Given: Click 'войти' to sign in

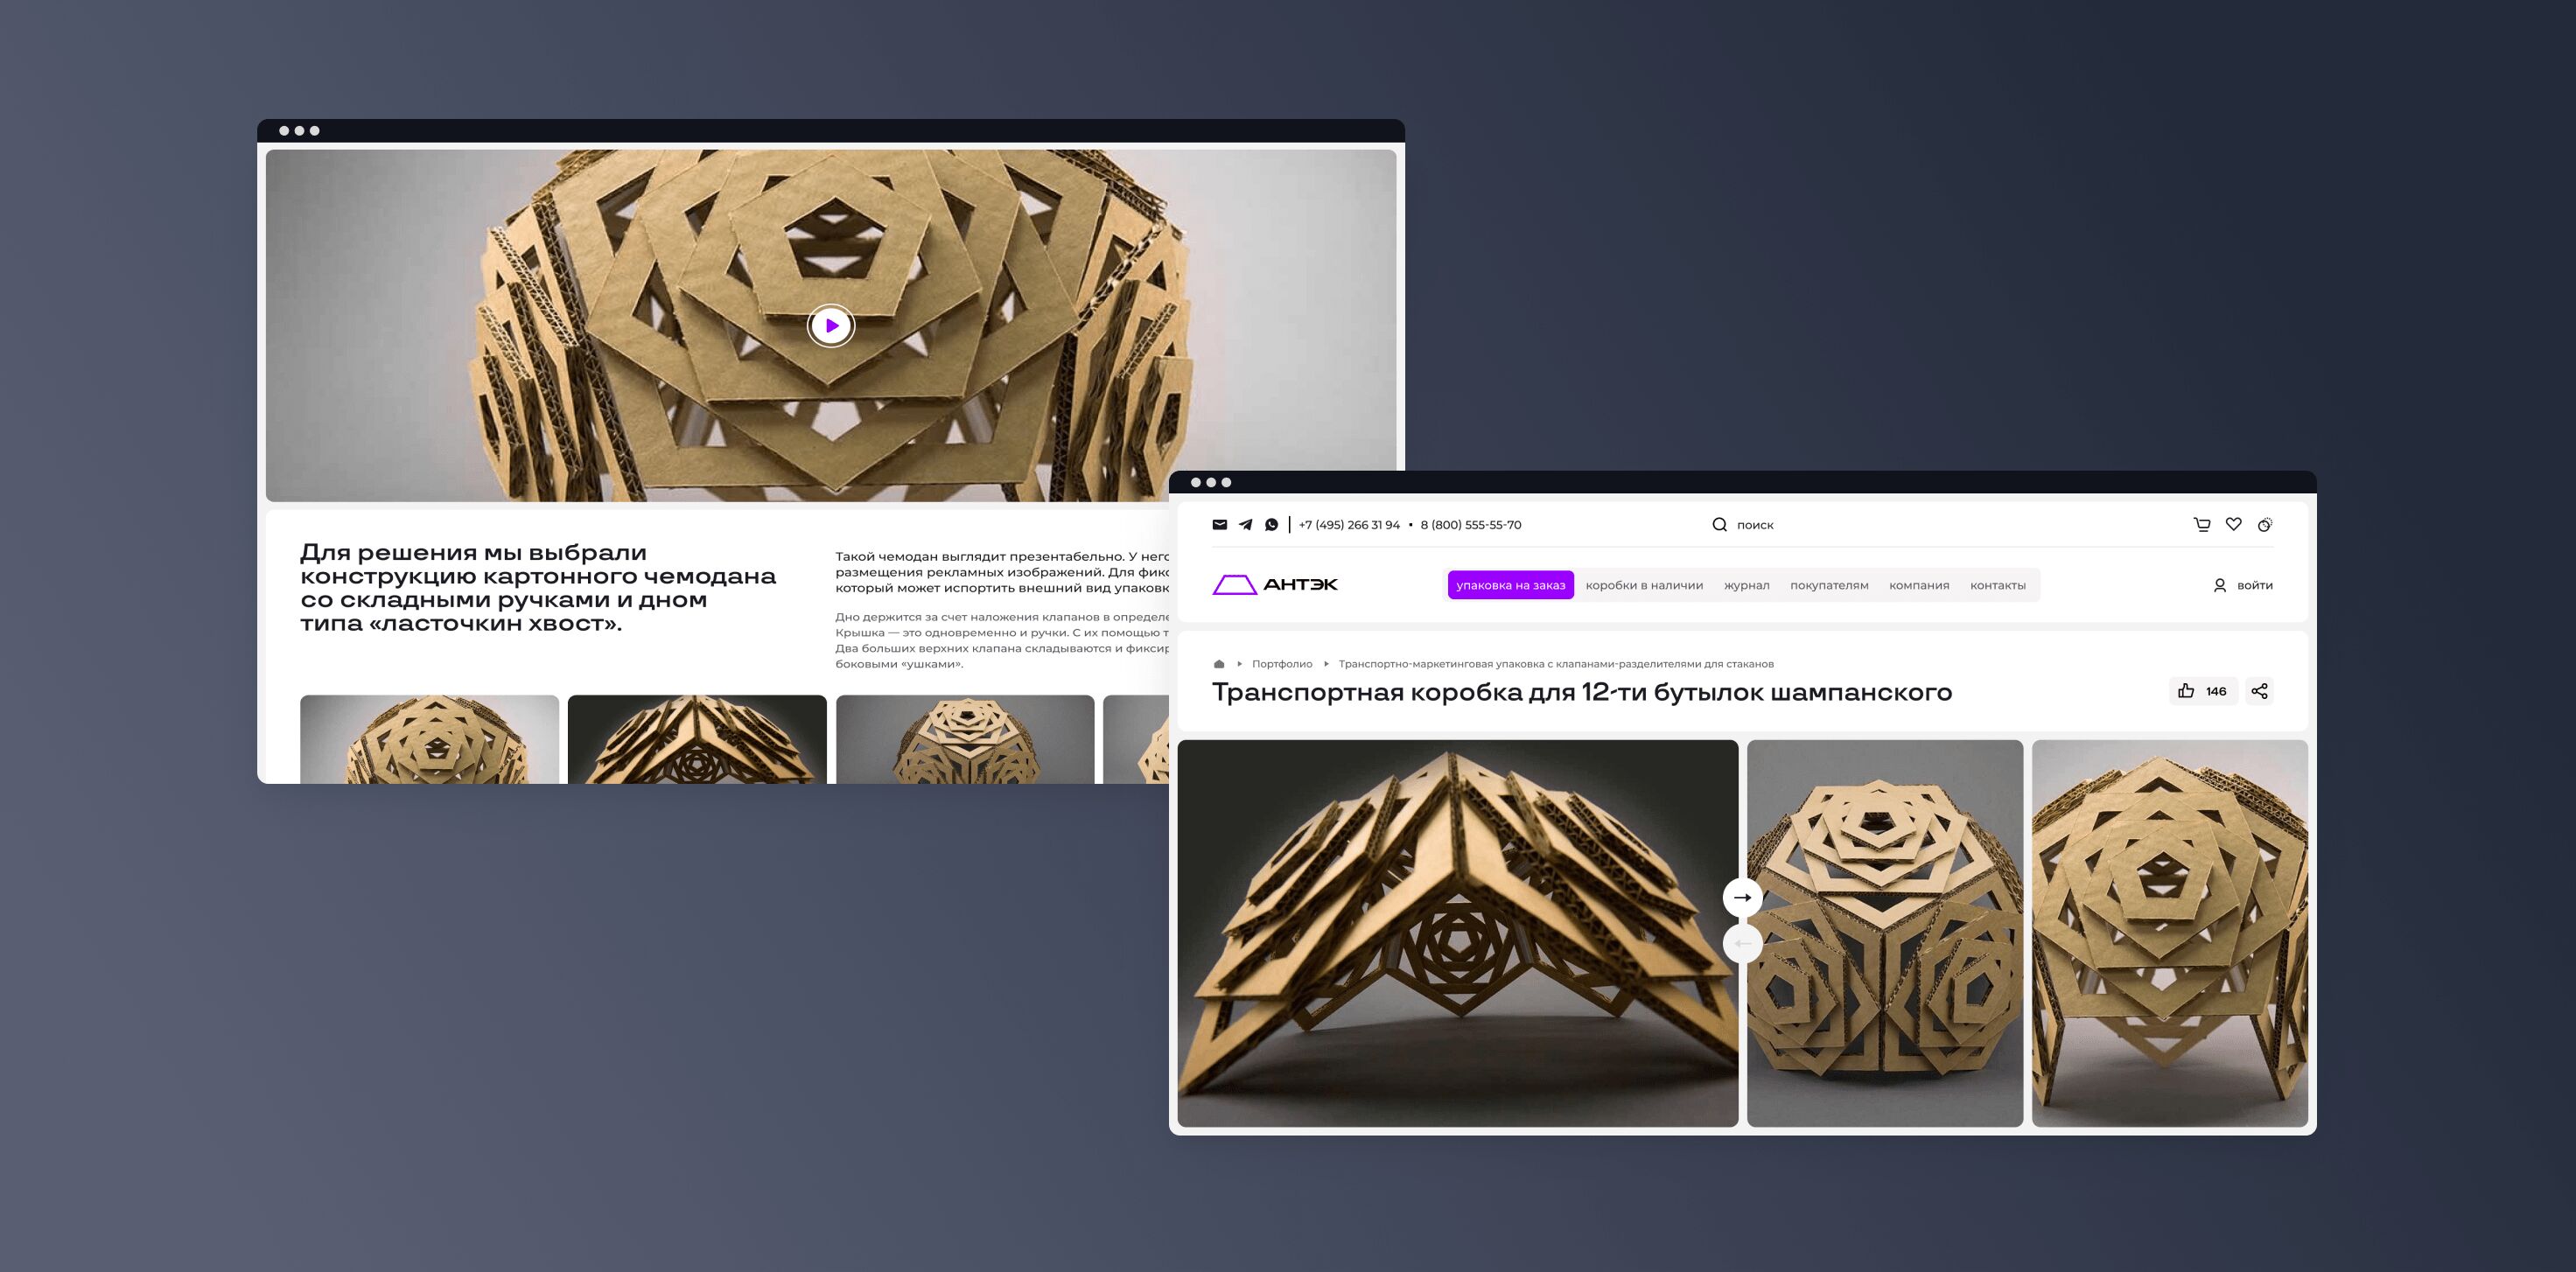Looking at the screenshot, I should tap(2253, 585).
